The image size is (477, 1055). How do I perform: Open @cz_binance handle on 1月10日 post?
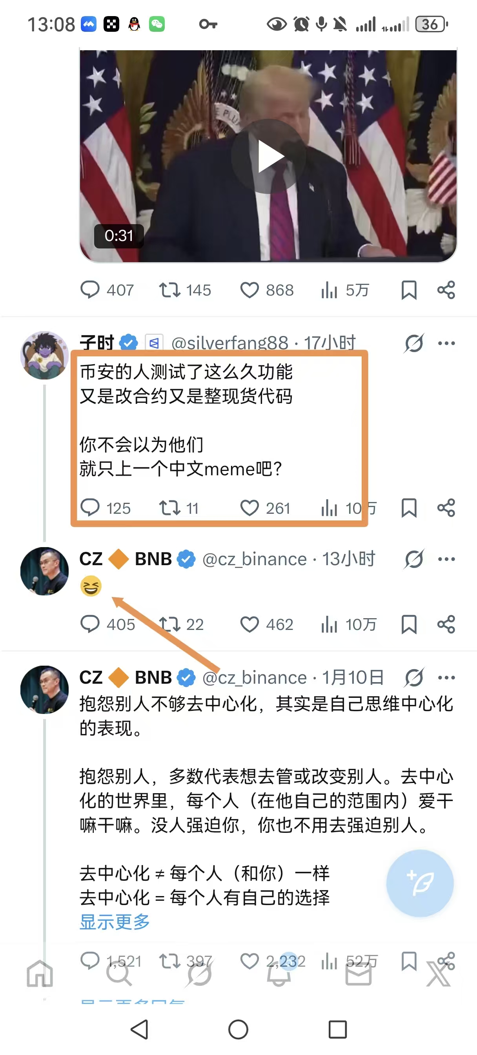coord(254,678)
